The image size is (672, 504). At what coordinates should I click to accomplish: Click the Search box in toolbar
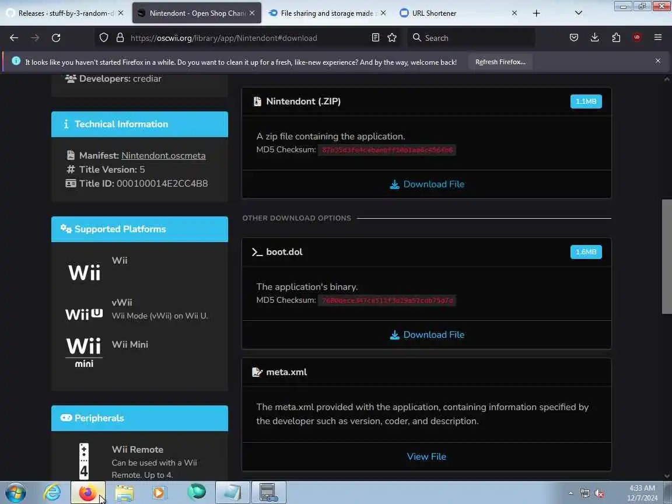pyautogui.click(x=471, y=38)
